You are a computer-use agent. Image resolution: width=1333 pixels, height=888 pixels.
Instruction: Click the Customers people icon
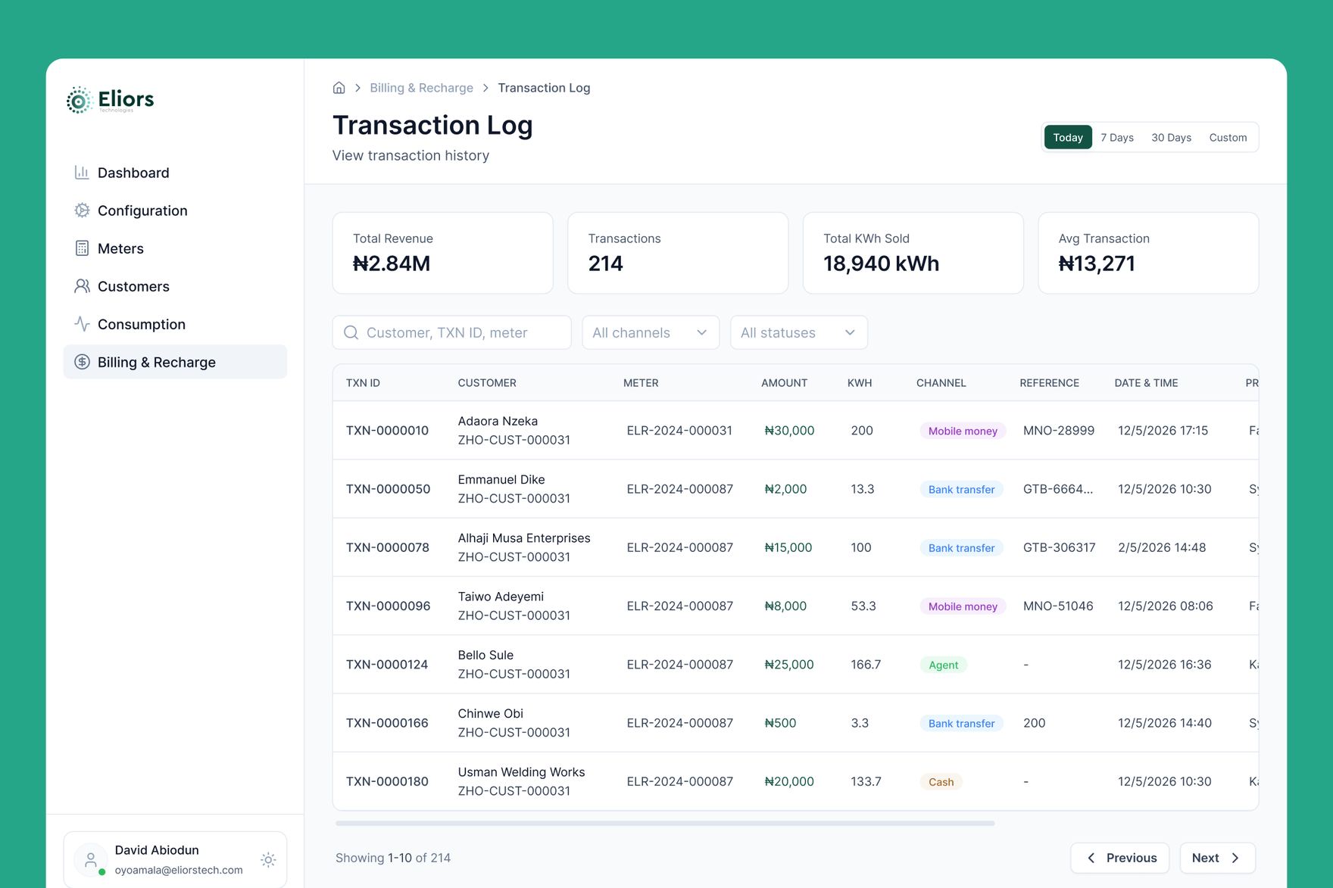pos(82,286)
